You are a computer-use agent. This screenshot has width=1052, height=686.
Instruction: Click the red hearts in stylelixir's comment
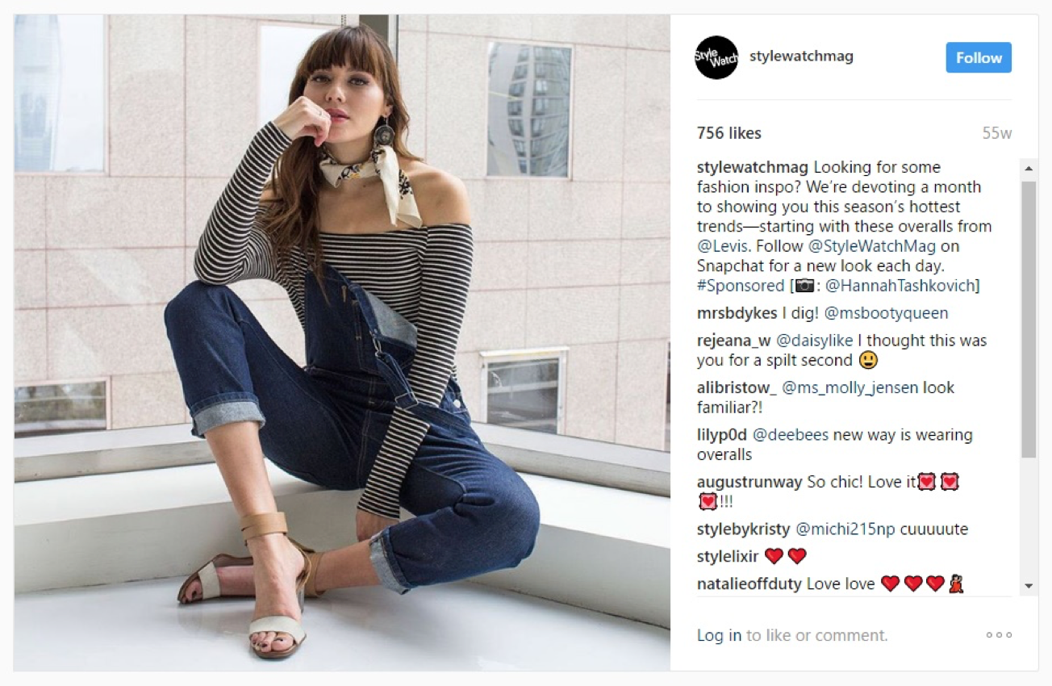click(785, 556)
